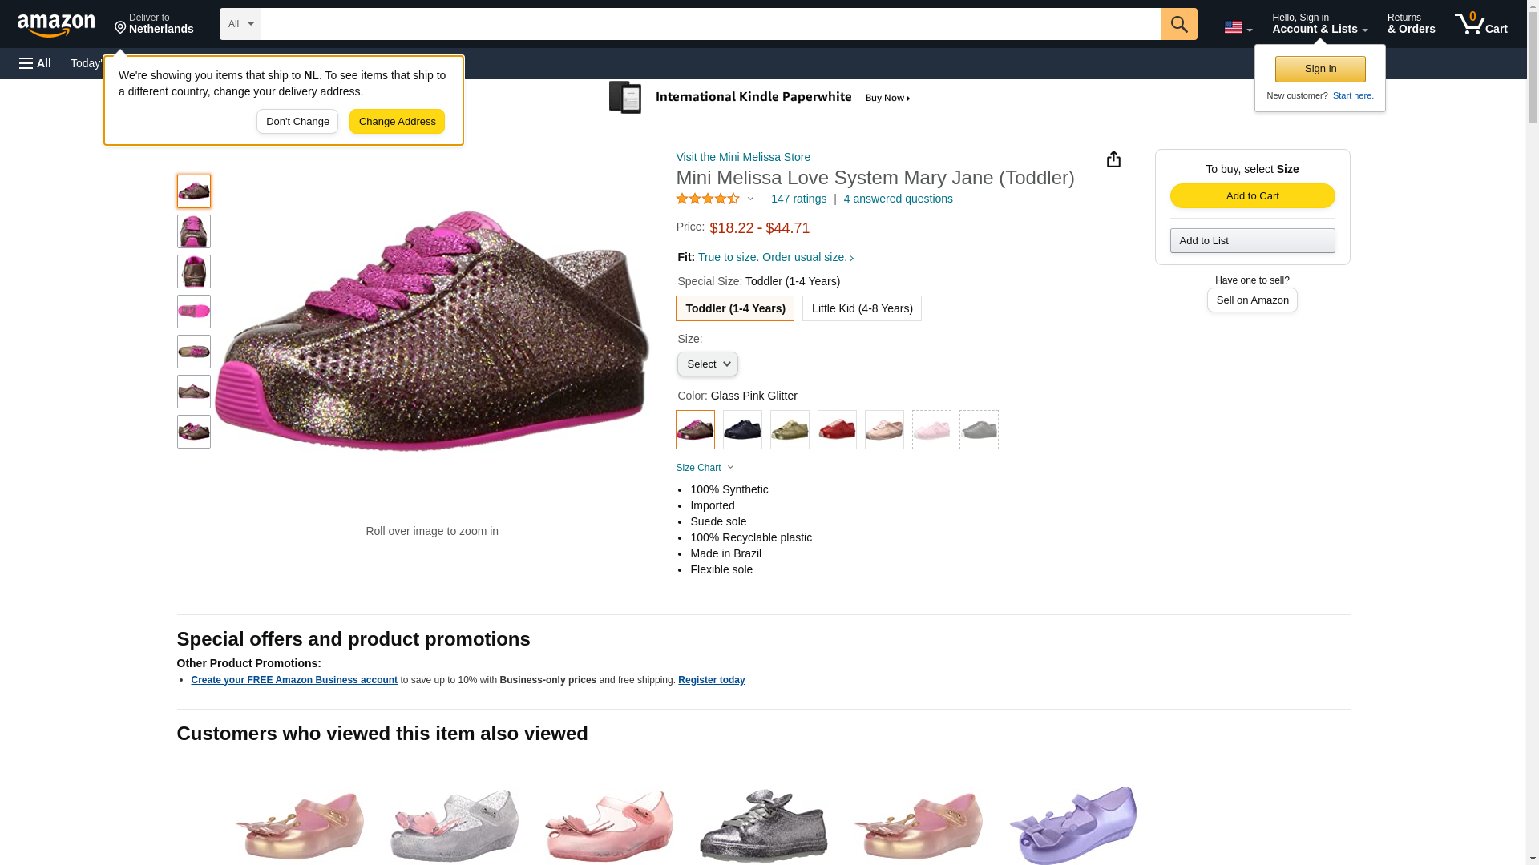Click the second product thumbnail image

pyautogui.click(x=194, y=231)
